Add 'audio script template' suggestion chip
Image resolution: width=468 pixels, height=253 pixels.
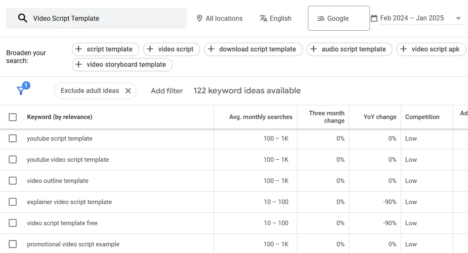tap(349, 49)
